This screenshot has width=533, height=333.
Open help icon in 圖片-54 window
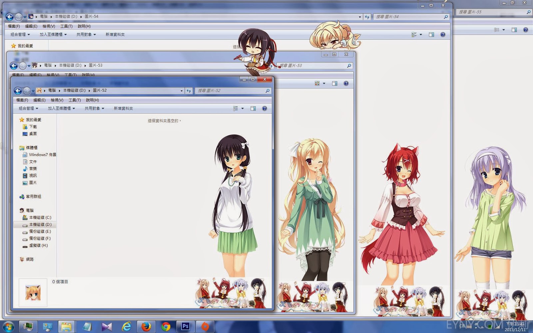[x=443, y=34]
